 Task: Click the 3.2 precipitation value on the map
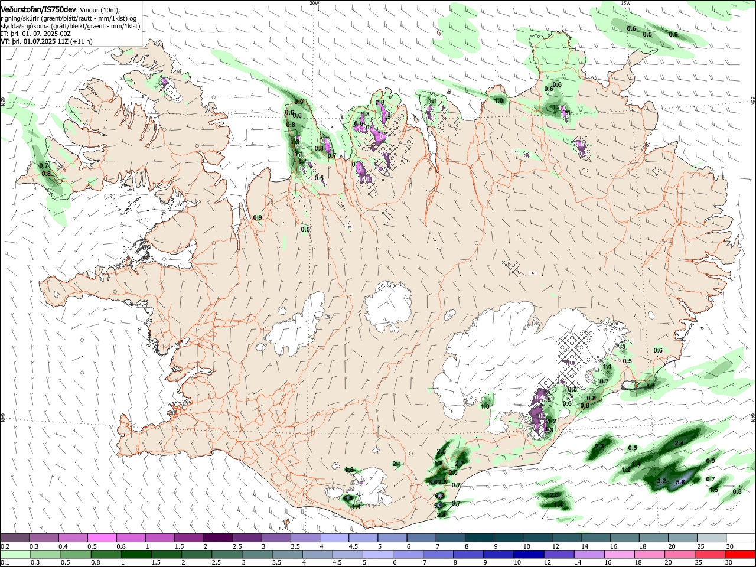click(661, 481)
